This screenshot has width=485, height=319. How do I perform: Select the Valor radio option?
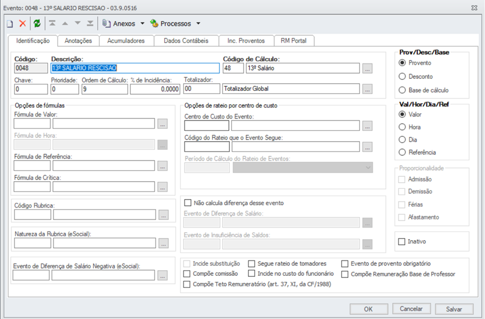[402, 114]
